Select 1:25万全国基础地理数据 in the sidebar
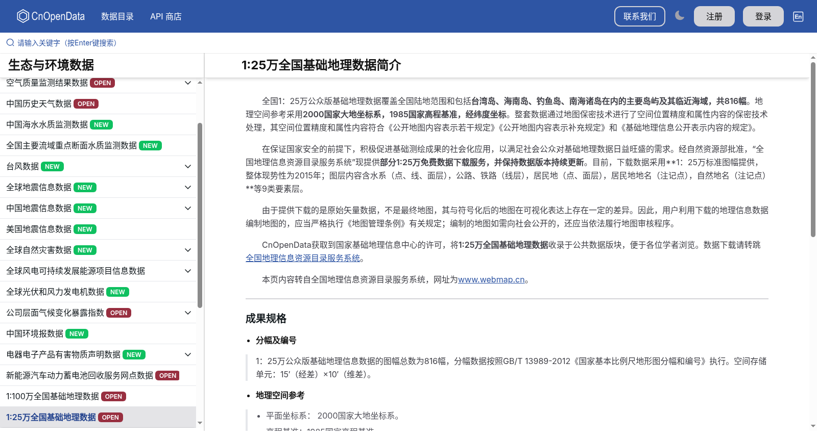817x439 pixels. pos(51,417)
